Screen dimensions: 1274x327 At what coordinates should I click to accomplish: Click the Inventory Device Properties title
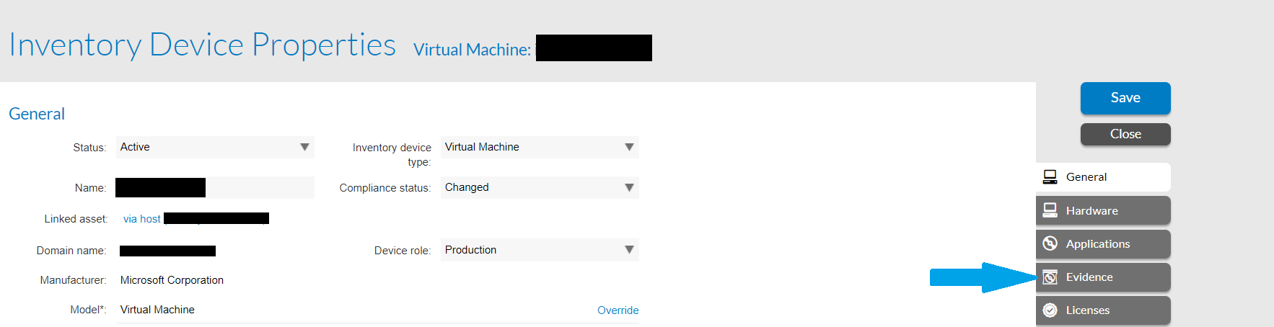[203, 45]
